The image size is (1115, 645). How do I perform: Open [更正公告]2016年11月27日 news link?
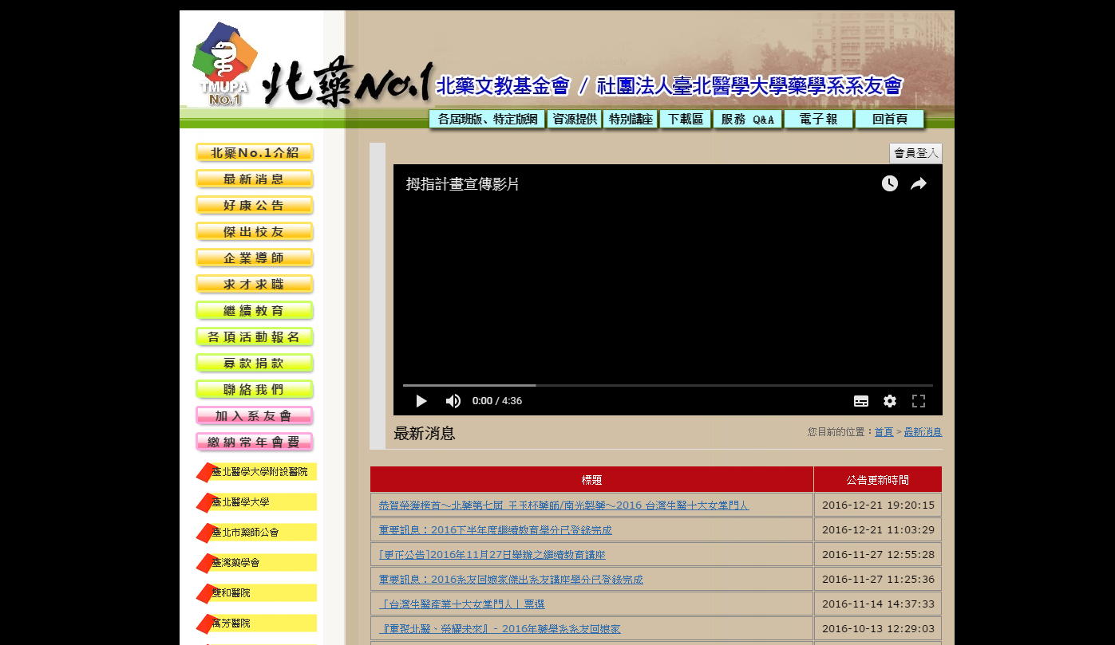pyautogui.click(x=492, y=555)
